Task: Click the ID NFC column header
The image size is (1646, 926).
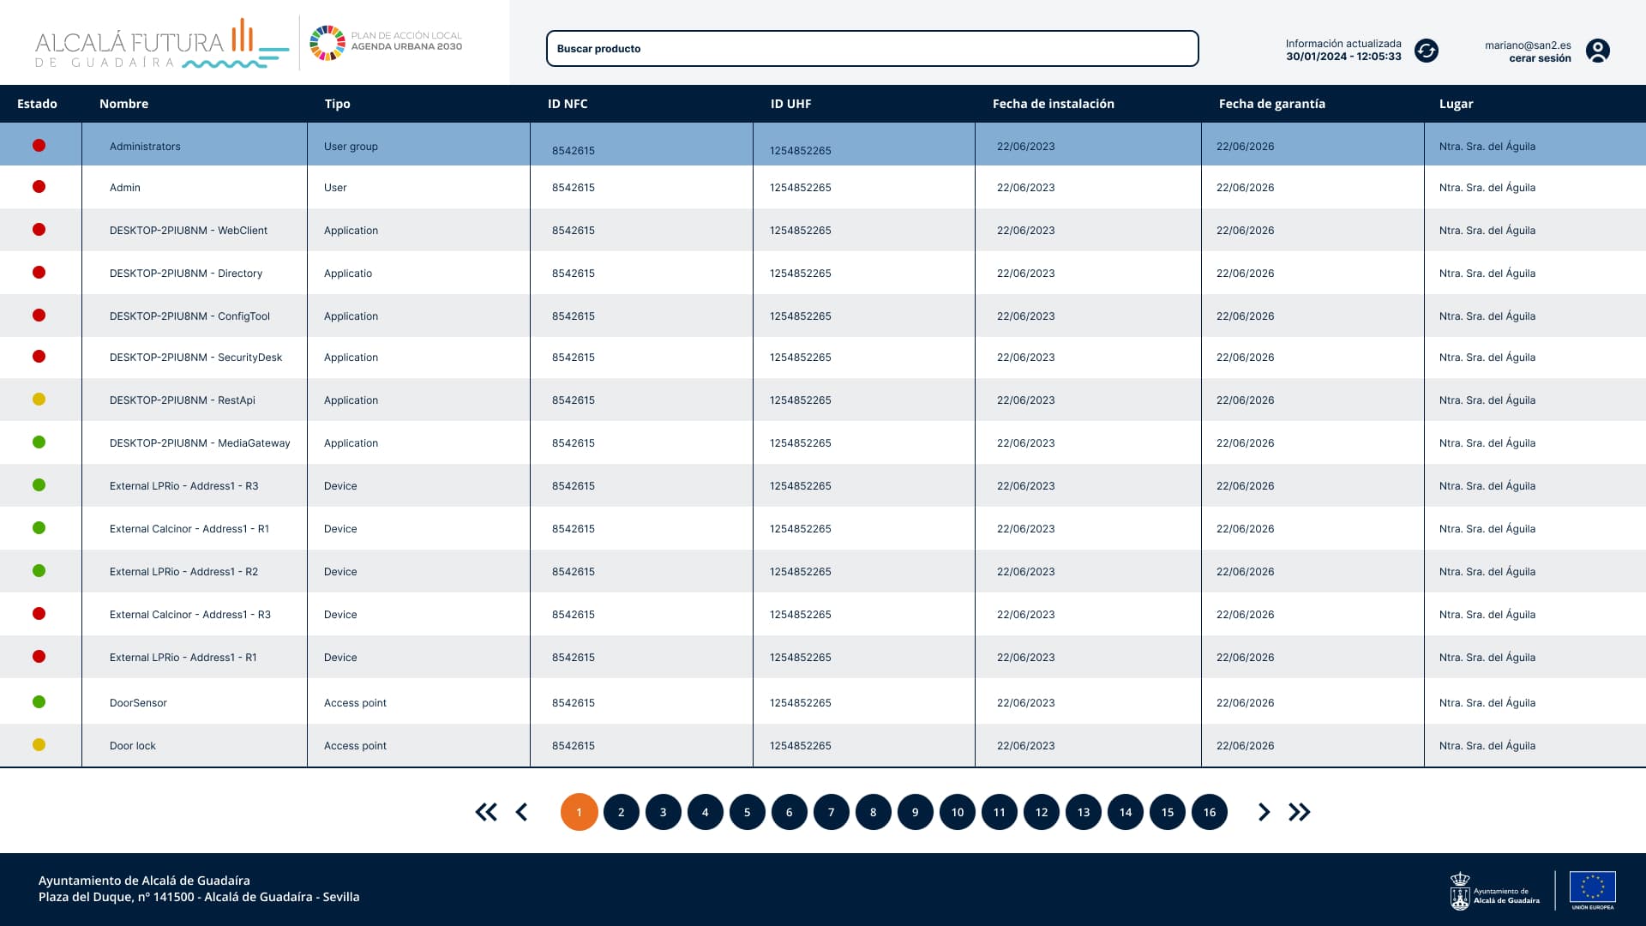Action: [568, 104]
